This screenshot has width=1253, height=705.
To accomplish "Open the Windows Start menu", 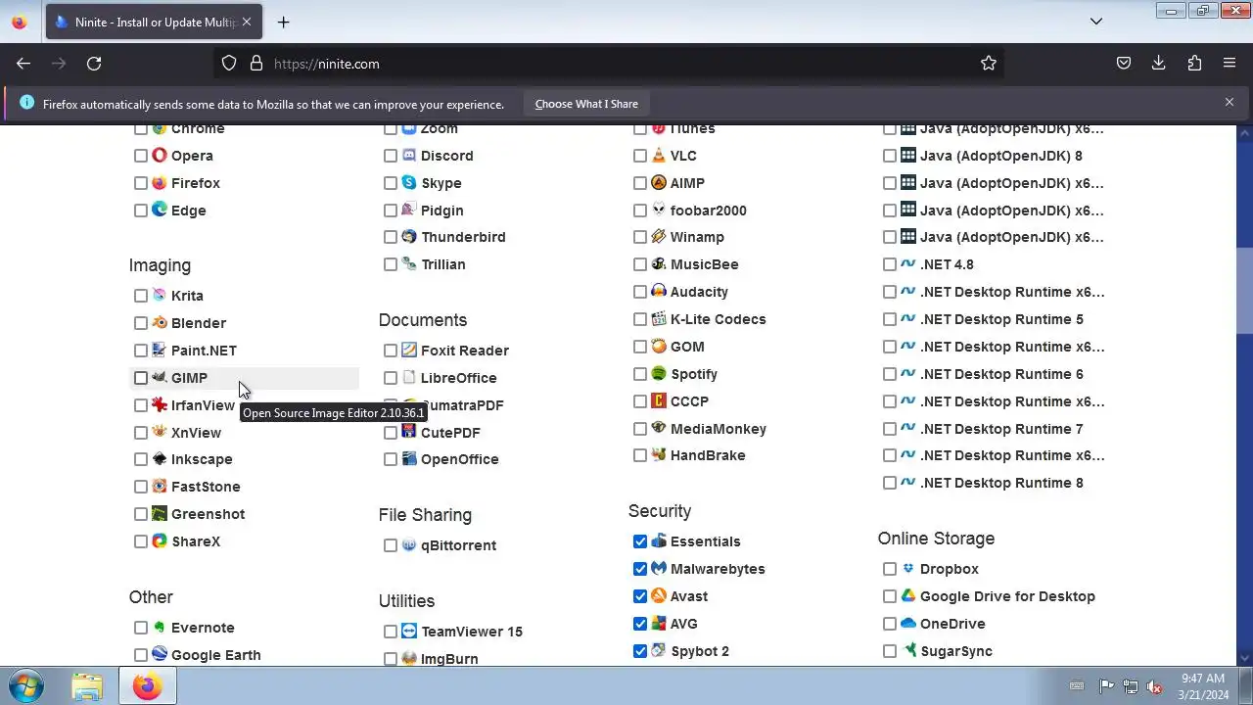I will 25,686.
